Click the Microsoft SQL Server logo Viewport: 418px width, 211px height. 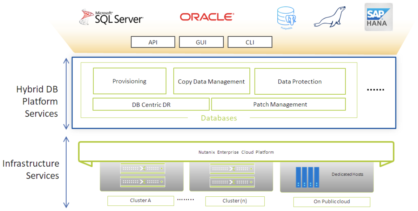(x=112, y=17)
